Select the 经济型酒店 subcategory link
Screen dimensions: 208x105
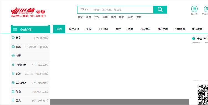[x=31, y=47]
